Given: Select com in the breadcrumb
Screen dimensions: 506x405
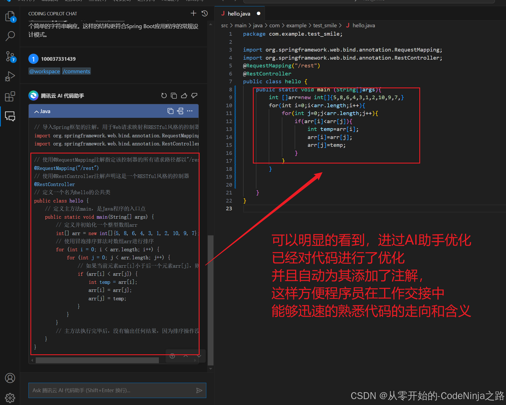Looking at the screenshot, I should [274, 25].
